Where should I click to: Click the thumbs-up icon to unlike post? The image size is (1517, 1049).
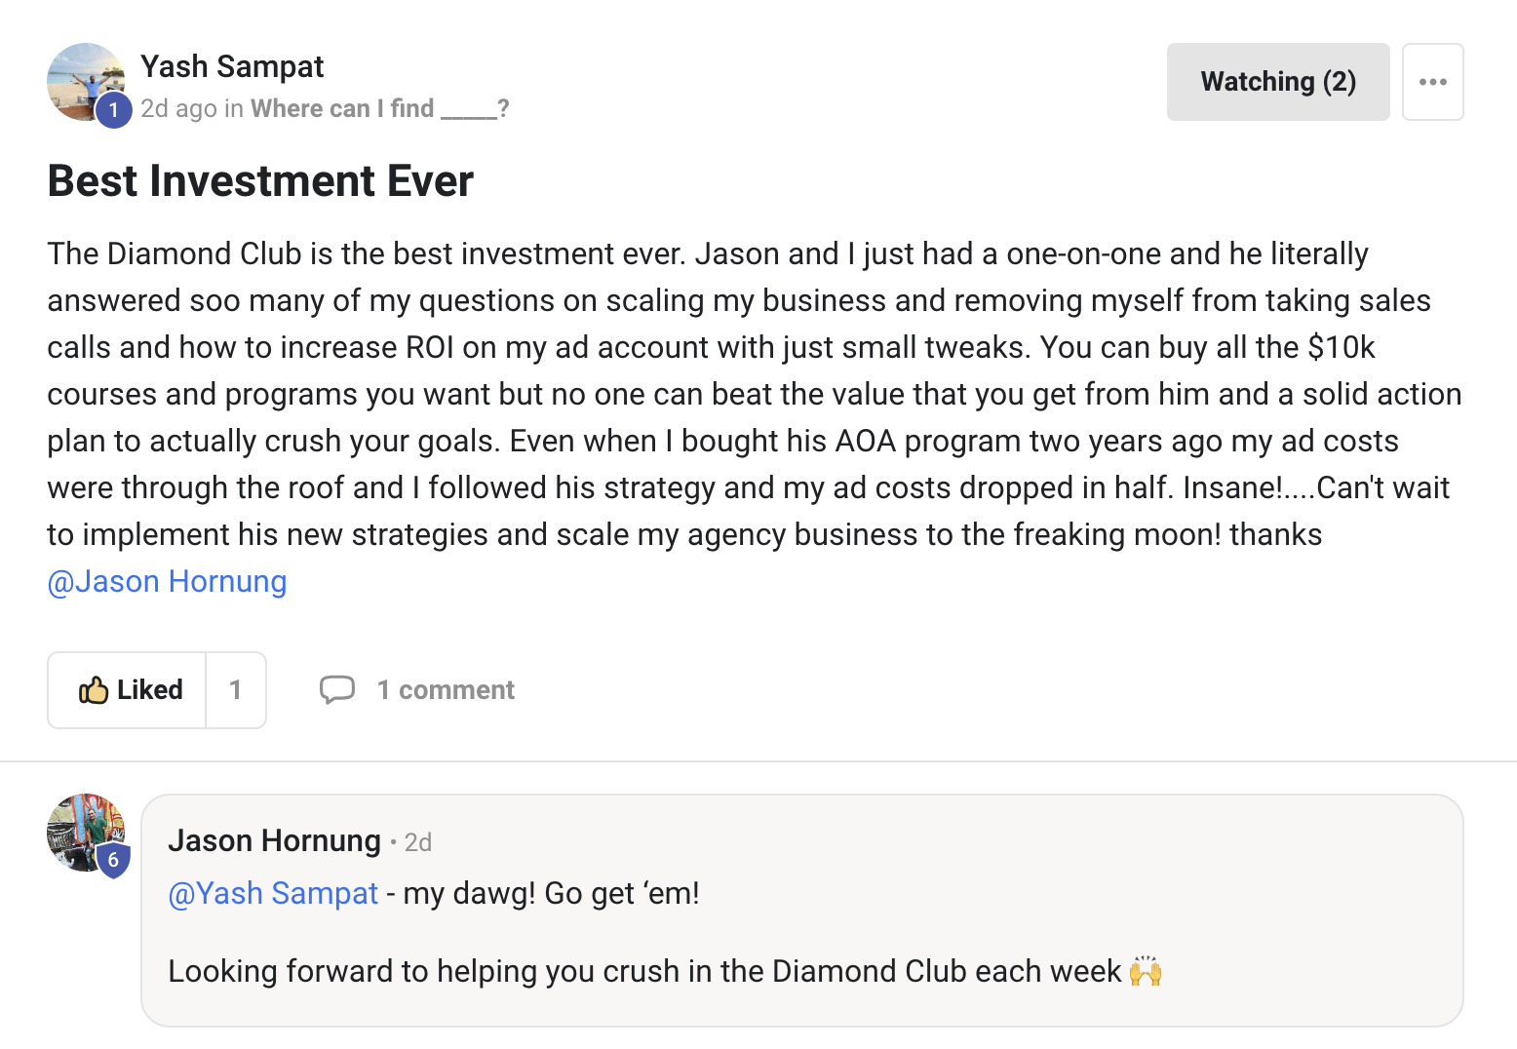click(94, 690)
